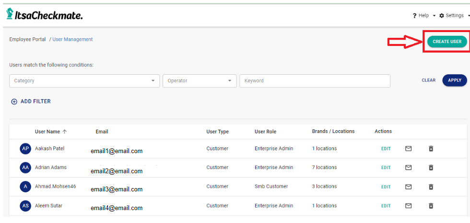Screen dimensions: 470x223
Task: Click the mail icon for Aleem Sutar
Action: point(408,206)
